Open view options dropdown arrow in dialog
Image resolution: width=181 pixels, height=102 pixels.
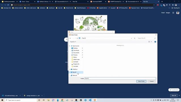coord(151,42)
